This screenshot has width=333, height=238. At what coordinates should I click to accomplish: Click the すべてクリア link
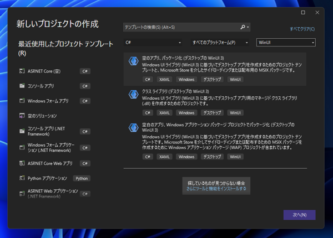(x=302, y=29)
